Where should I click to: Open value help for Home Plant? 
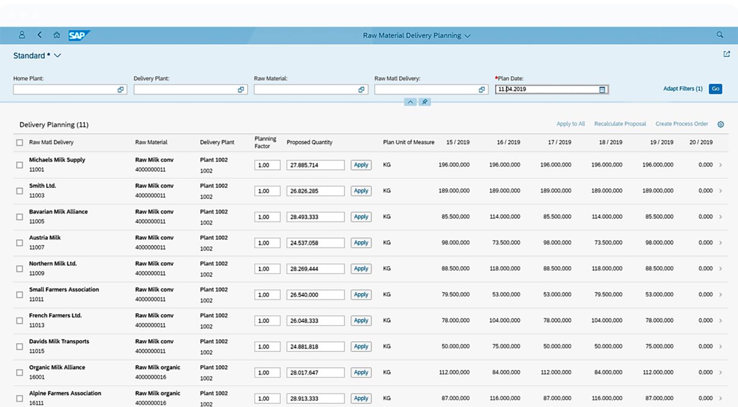click(x=120, y=90)
